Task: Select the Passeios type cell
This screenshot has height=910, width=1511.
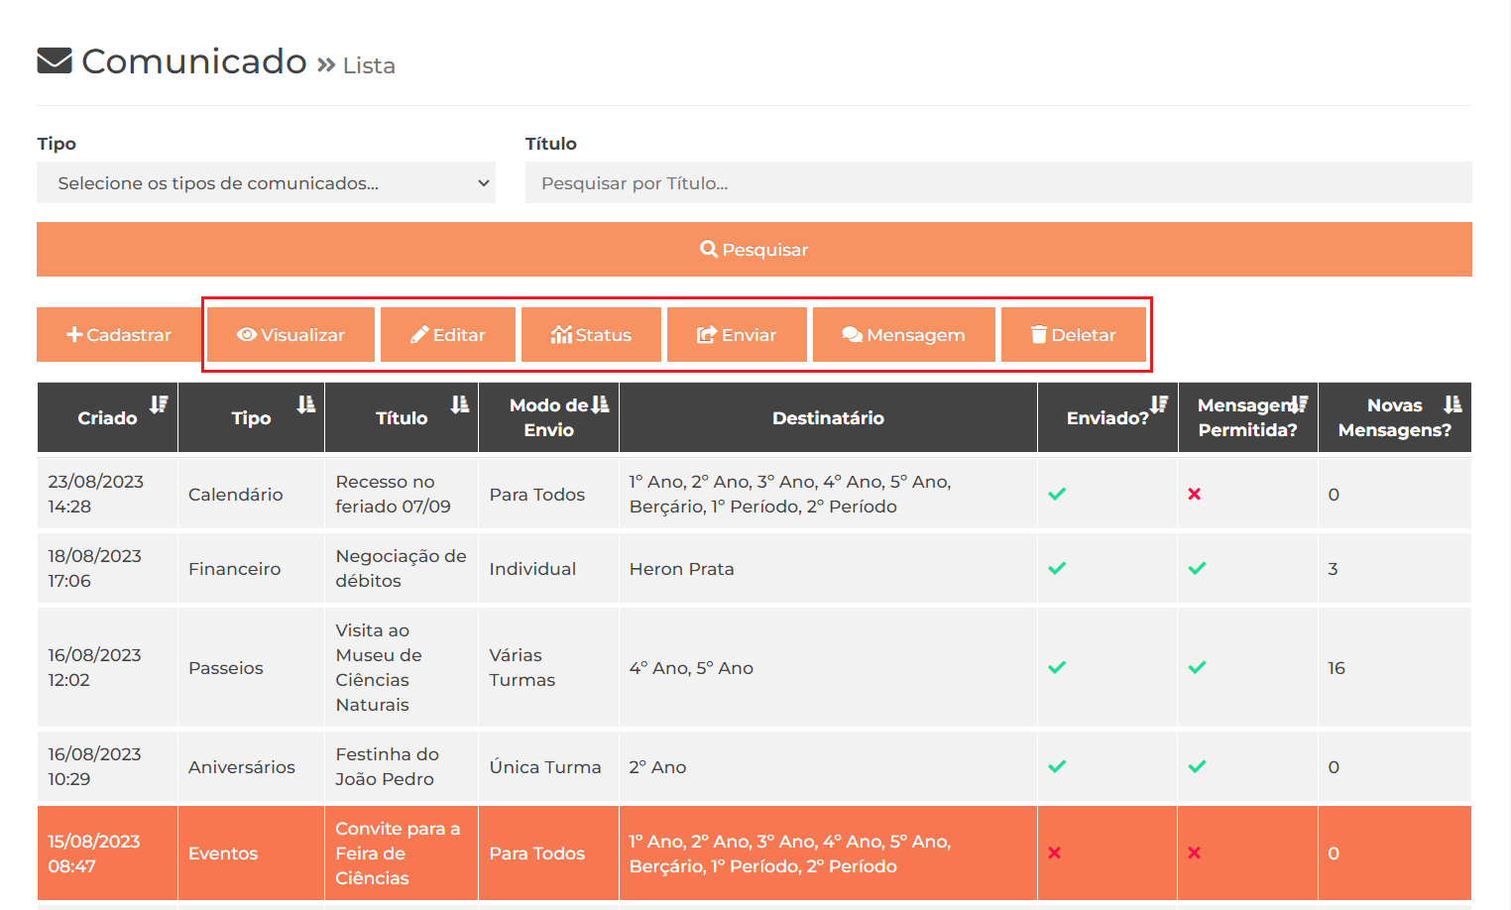Action: tap(251, 667)
